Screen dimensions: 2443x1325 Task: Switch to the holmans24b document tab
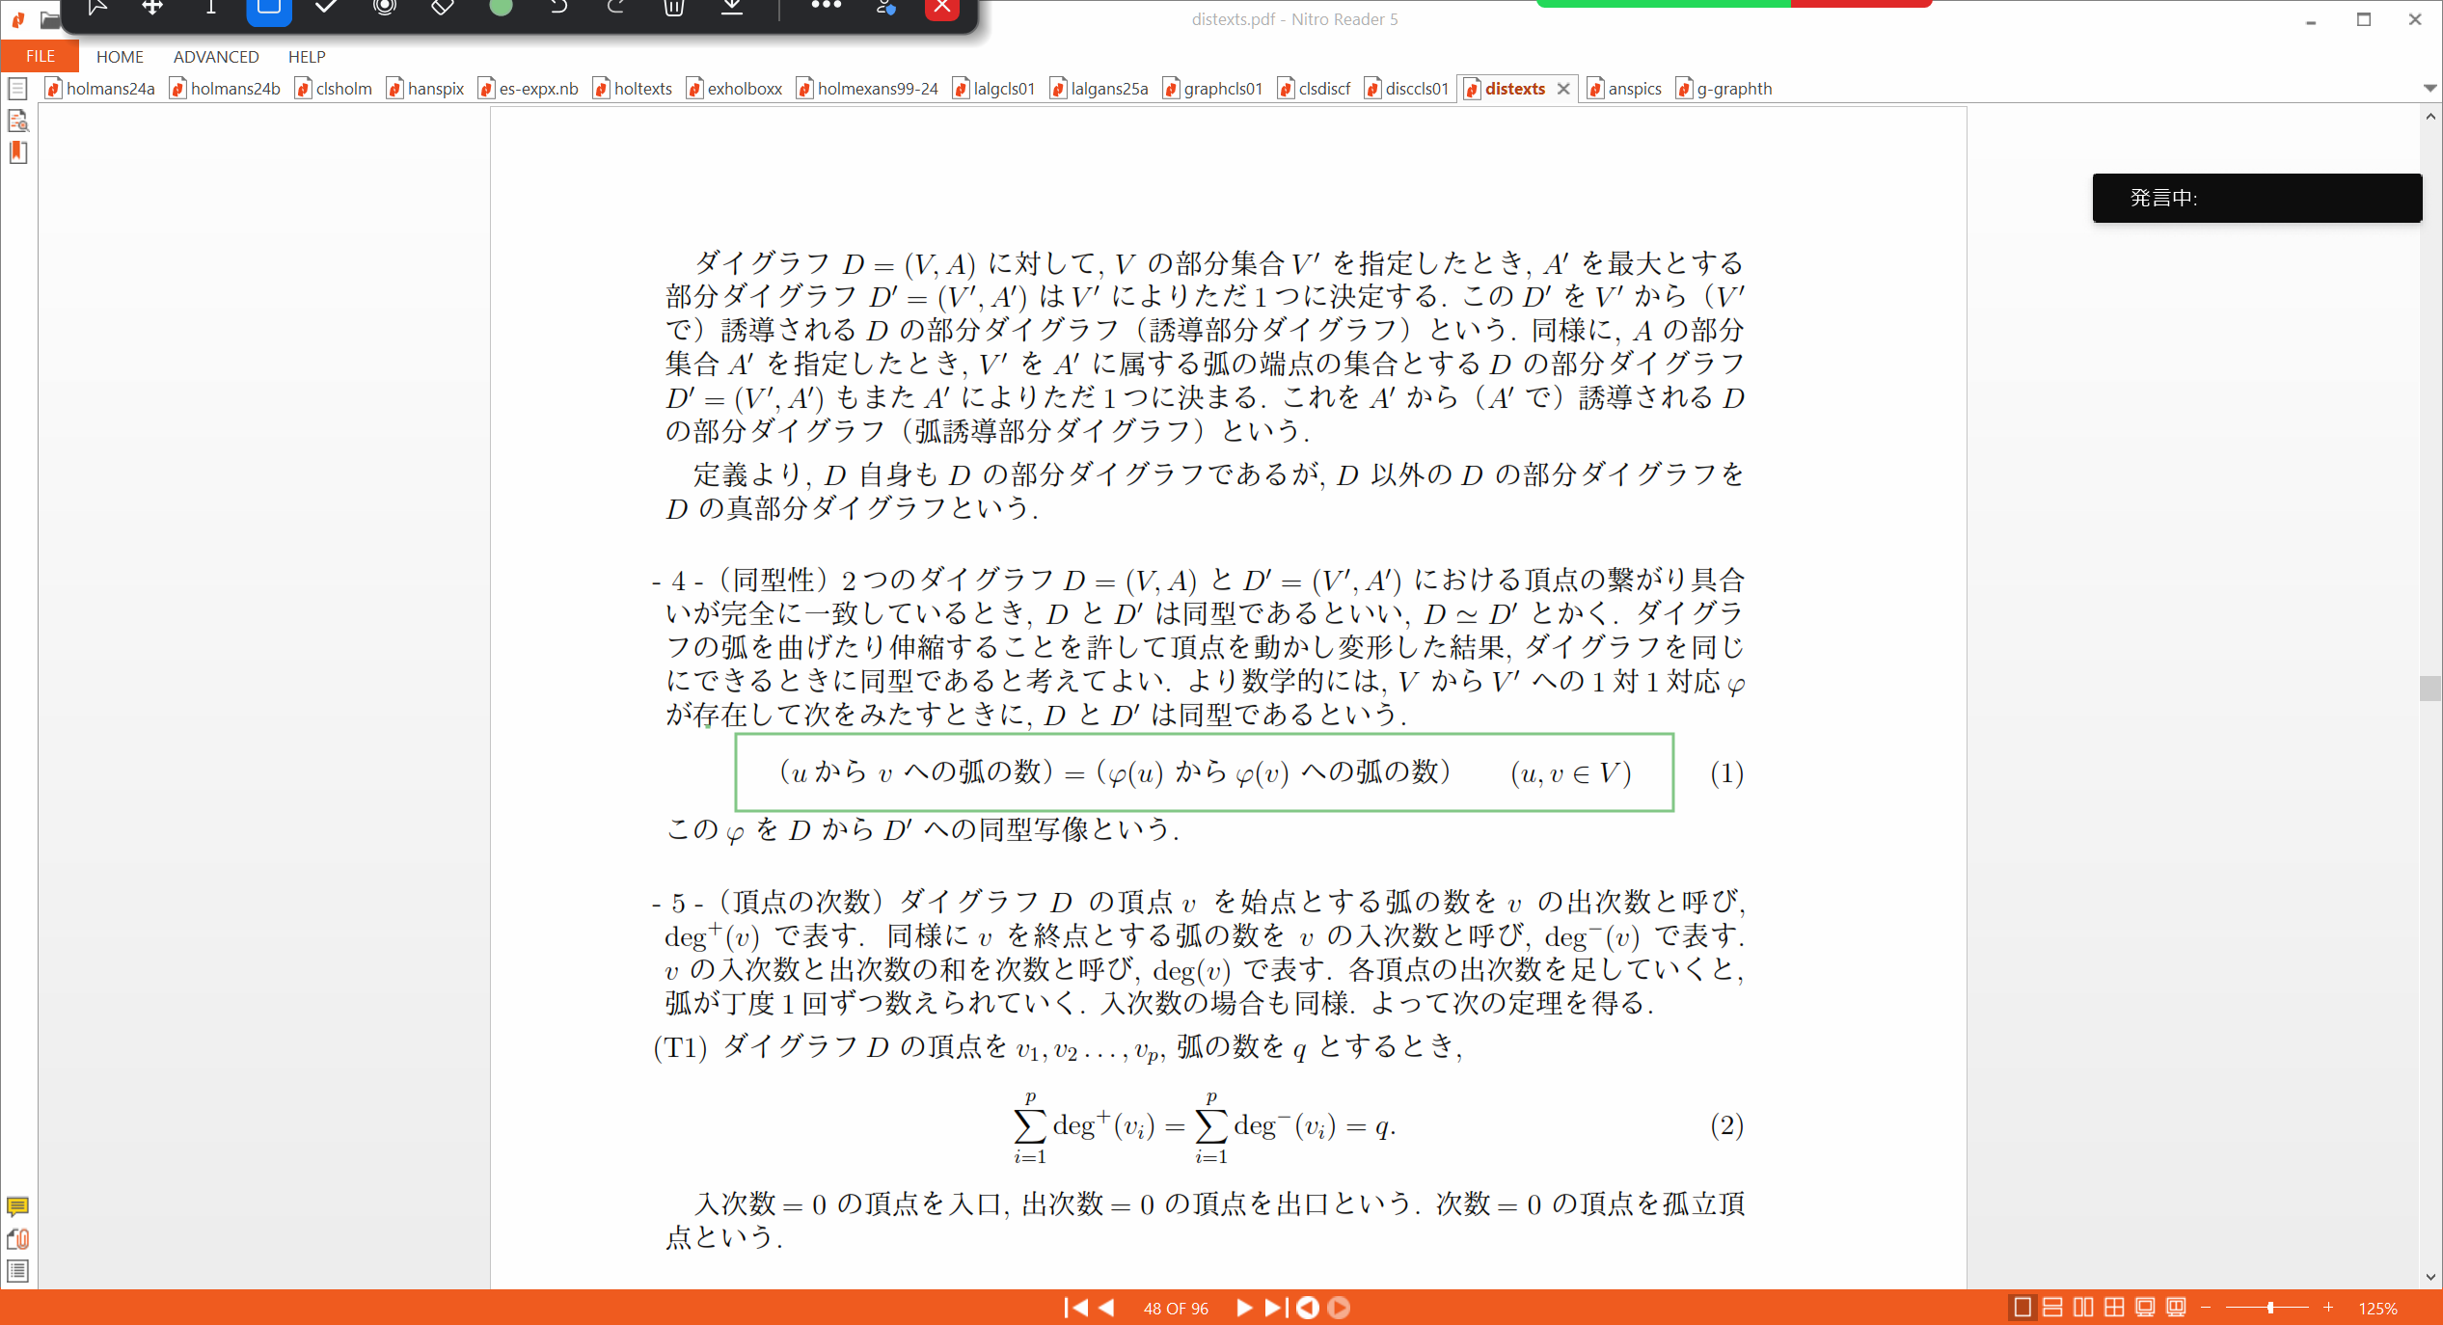click(x=225, y=89)
